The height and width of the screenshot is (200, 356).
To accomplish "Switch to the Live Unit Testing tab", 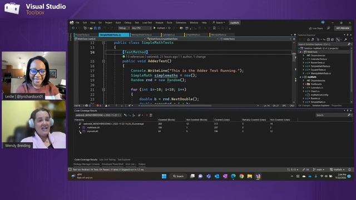I will [107, 159].
